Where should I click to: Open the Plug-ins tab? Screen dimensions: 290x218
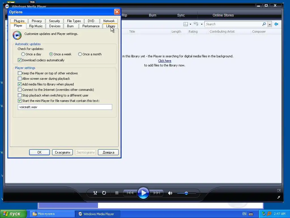[x=19, y=21]
